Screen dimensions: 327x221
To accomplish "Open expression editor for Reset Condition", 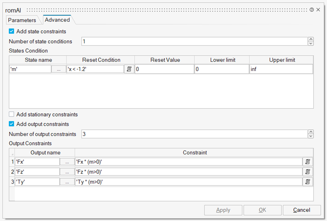I will [129, 69].
